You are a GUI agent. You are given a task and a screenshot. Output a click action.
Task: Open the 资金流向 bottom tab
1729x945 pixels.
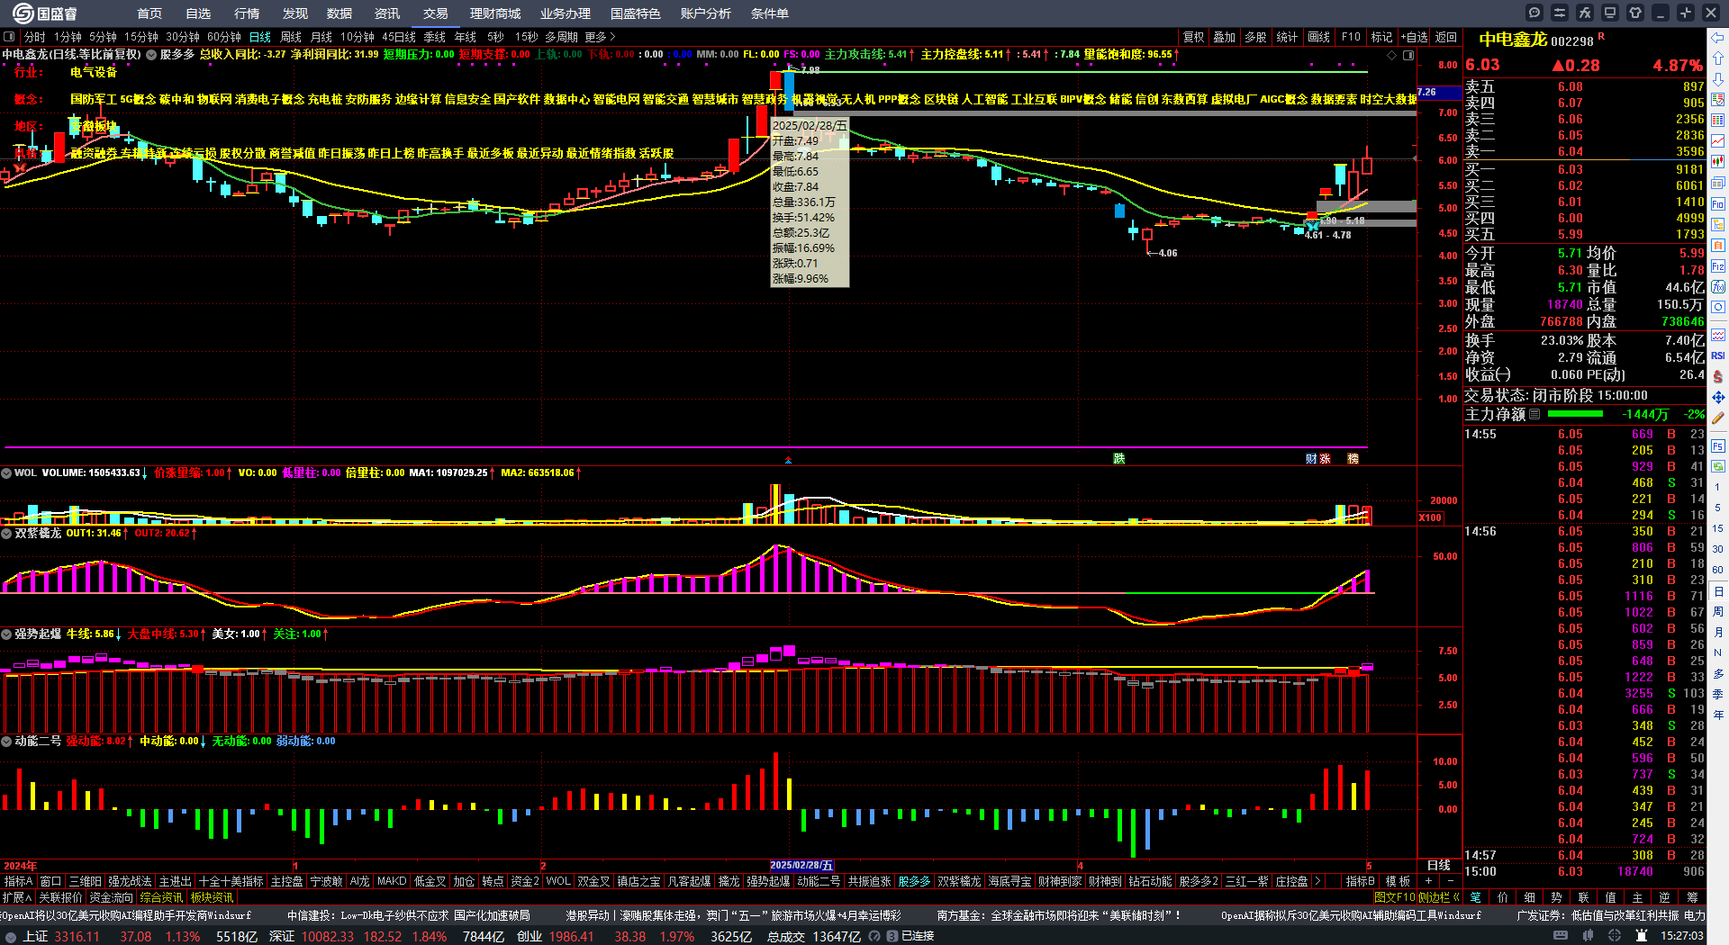click(112, 897)
